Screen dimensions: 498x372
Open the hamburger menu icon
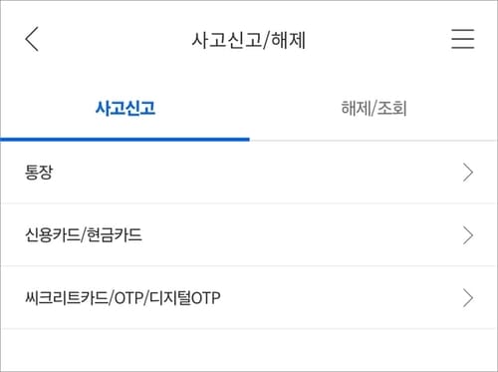point(462,39)
